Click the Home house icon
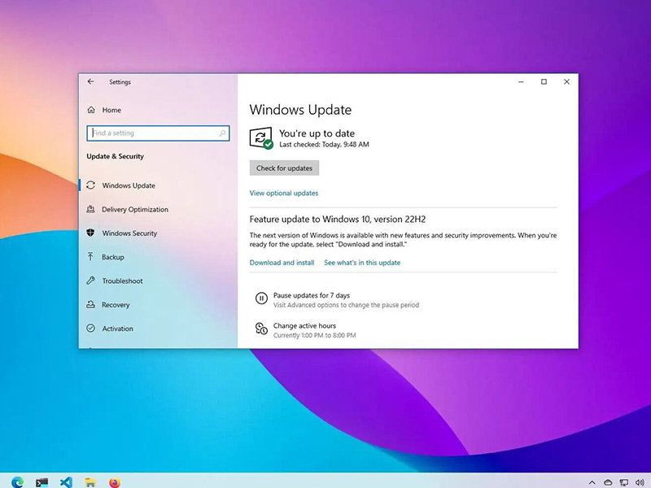 pos(91,110)
